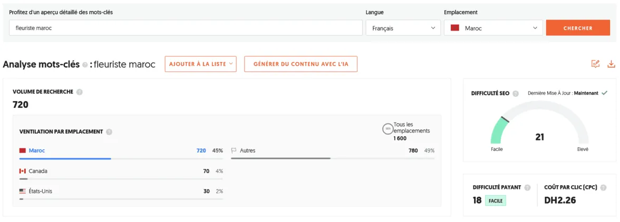Image resolution: width=620 pixels, height=222 pixels.
Task: Click help icon beside VOLUME DE RECHERCHE
Action: click(80, 92)
